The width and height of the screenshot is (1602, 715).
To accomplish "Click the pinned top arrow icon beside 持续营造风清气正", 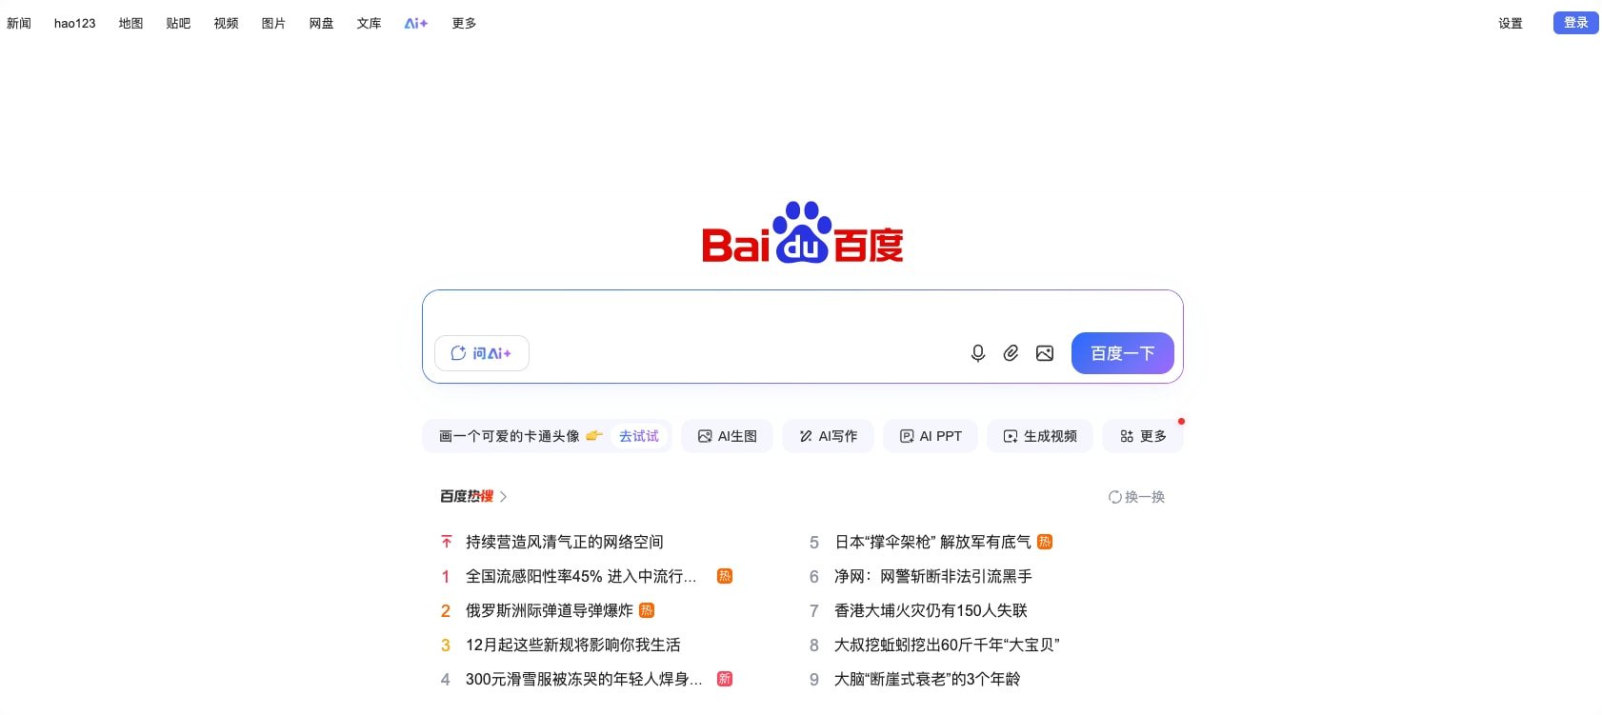I will 446,542.
